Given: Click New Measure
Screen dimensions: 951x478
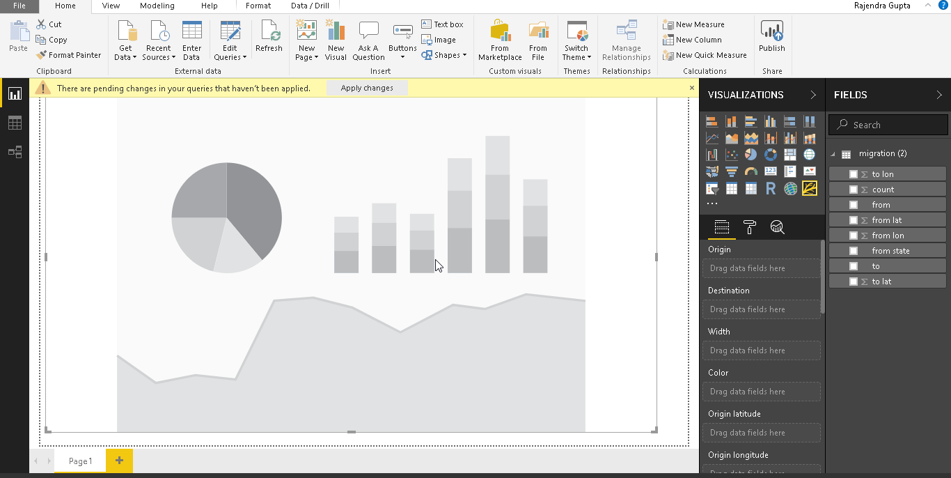Looking at the screenshot, I should (693, 24).
